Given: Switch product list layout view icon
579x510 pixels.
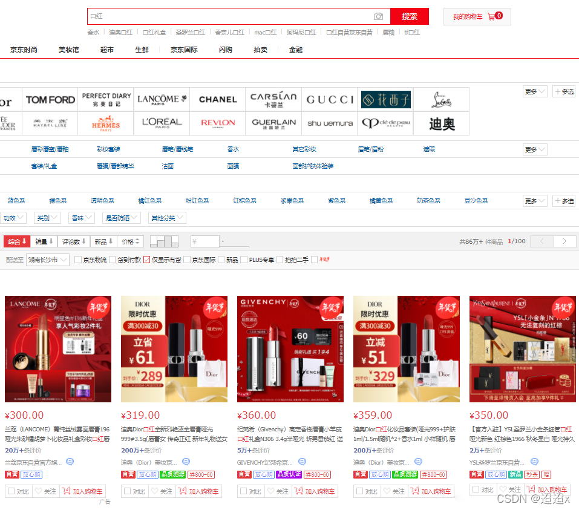Looking at the screenshot, I should 165,241.
